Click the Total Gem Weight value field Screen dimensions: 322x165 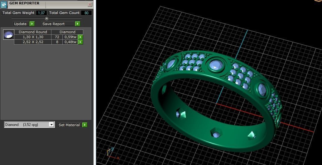pos(41,13)
